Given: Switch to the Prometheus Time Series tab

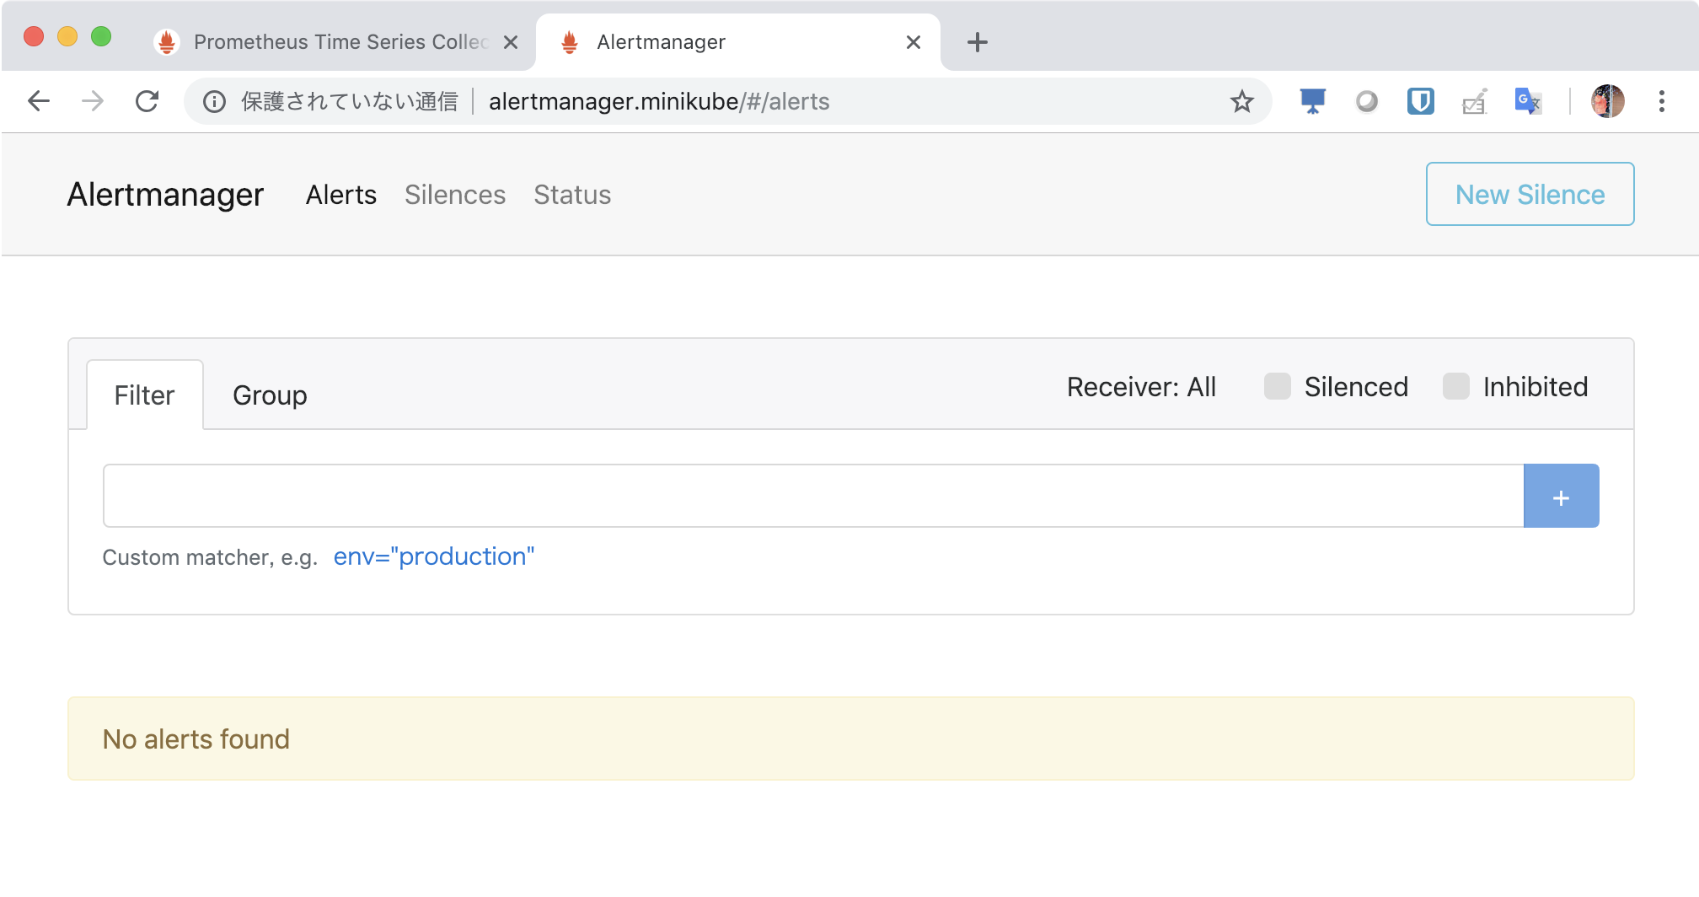Looking at the screenshot, I should (333, 42).
